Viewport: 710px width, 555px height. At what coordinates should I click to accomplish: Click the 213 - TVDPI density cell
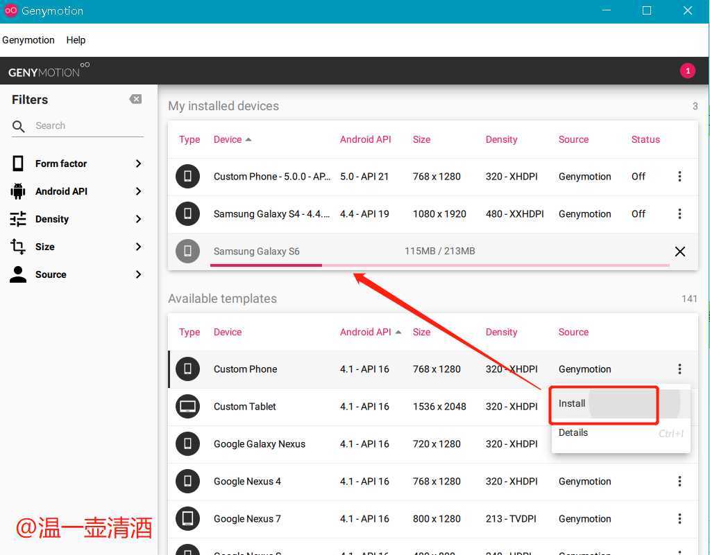pyautogui.click(x=511, y=519)
